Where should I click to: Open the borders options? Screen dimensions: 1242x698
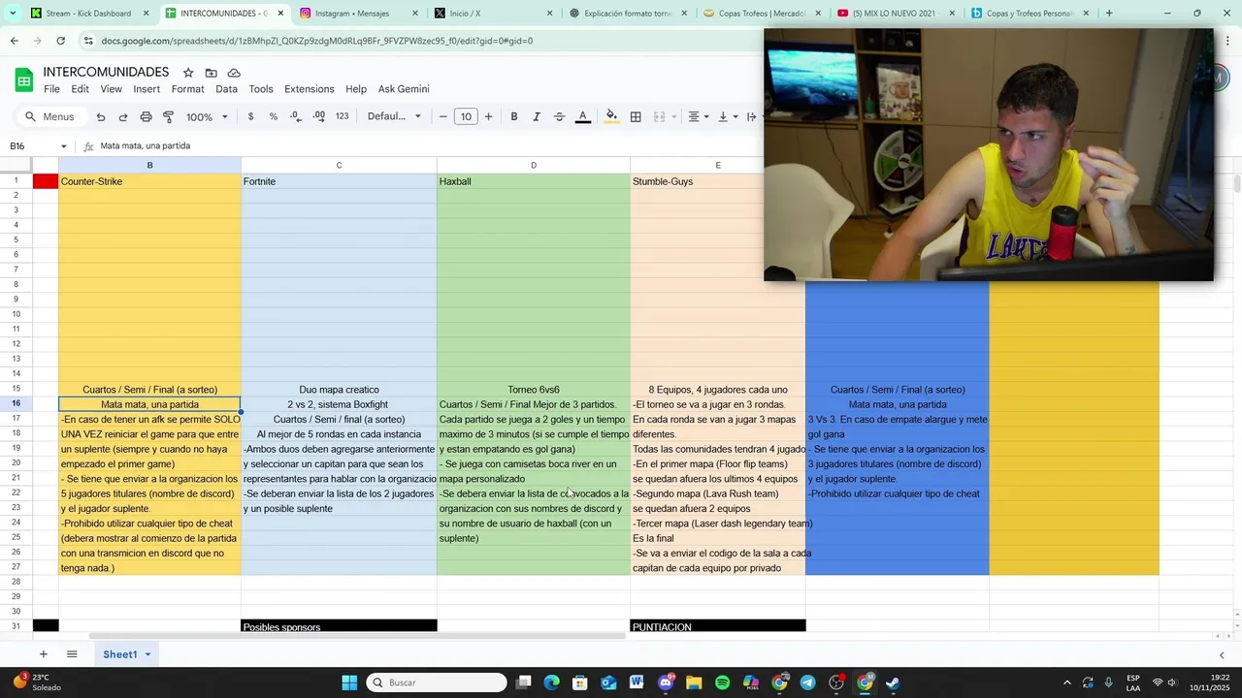tap(636, 116)
